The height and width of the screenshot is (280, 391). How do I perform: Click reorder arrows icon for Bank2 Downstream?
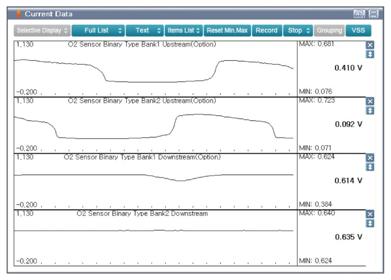[370, 223]
